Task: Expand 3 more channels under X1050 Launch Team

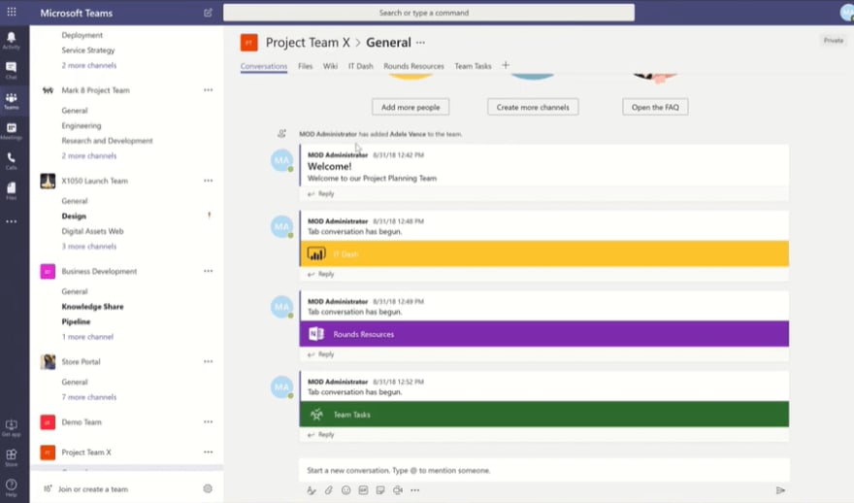Action: 88,247
